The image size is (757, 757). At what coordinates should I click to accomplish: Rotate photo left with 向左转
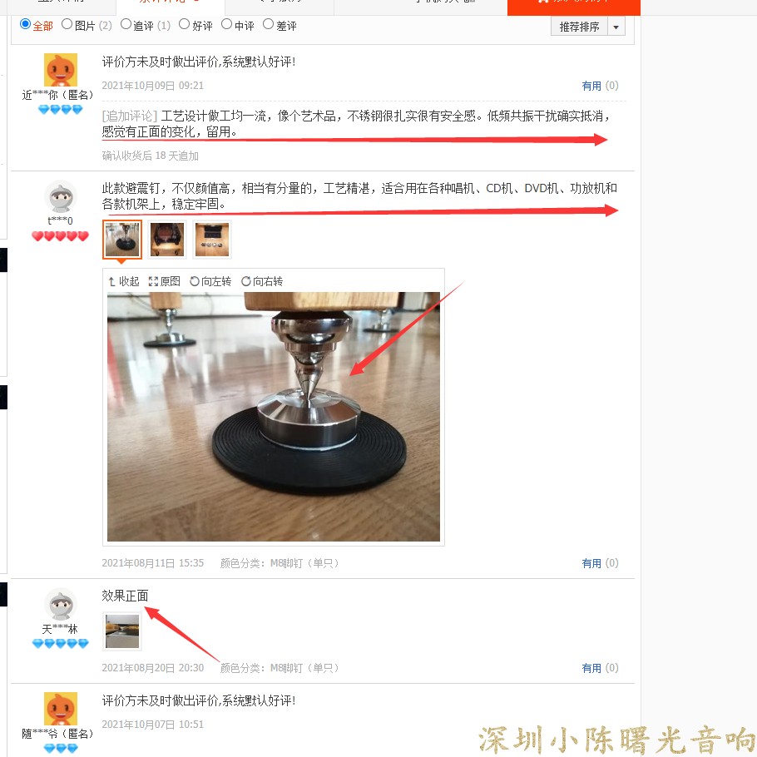click(x=210, y=281)
